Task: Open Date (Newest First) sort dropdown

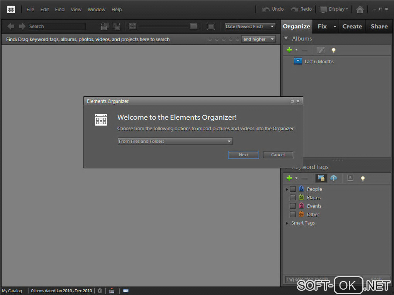Action: 250,26
